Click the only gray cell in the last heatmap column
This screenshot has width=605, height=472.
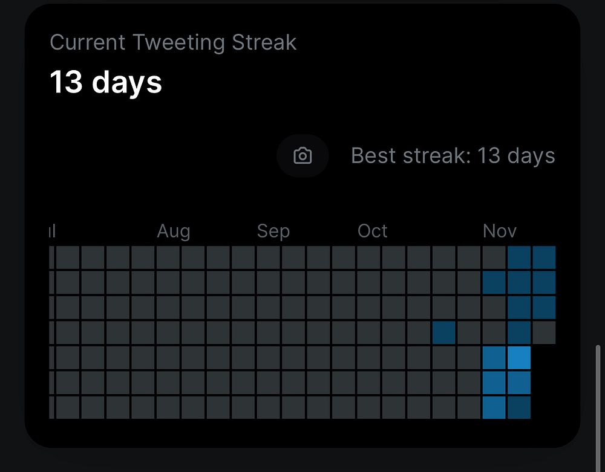[x=544, y=332]
